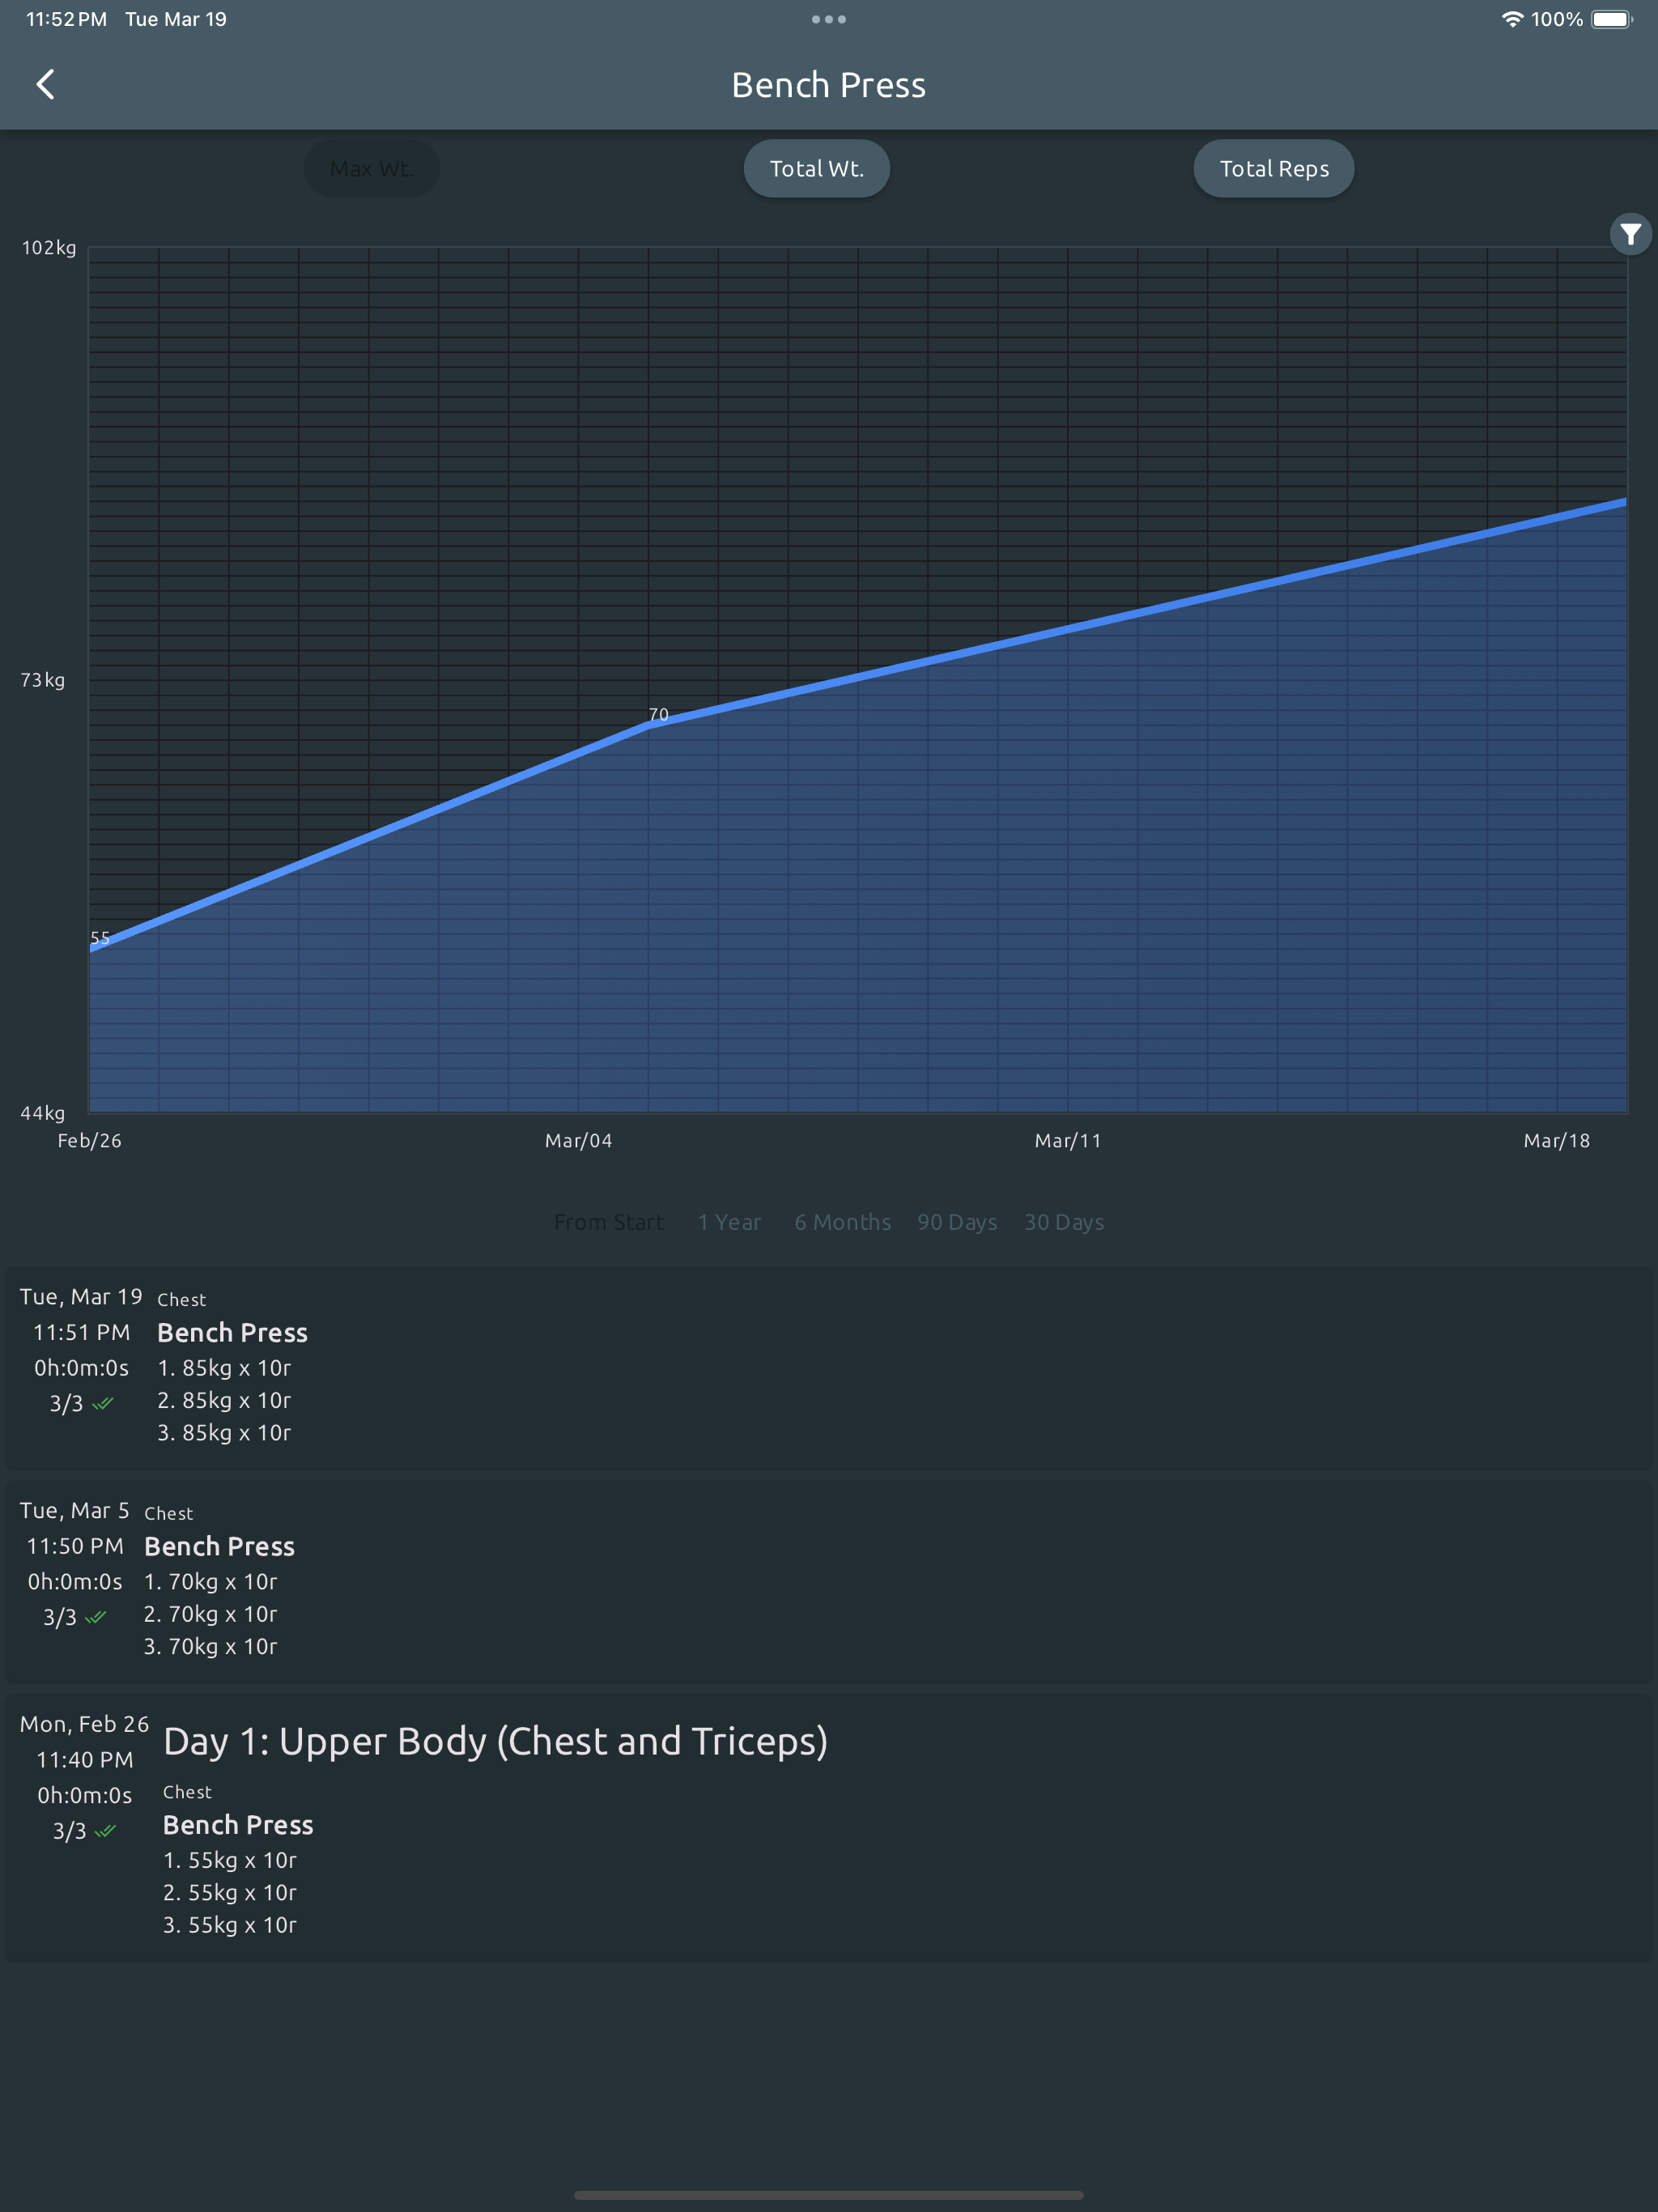The width and height of the screenshot is (1658, 2212).
Task: Tap the 44kg axis label
Action: 43,1113
